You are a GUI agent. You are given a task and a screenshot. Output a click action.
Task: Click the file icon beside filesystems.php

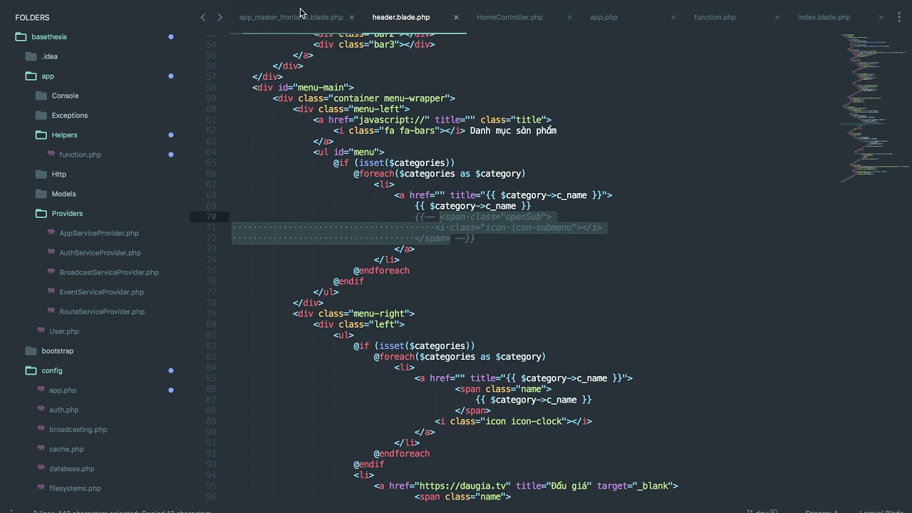coord(41,487)
